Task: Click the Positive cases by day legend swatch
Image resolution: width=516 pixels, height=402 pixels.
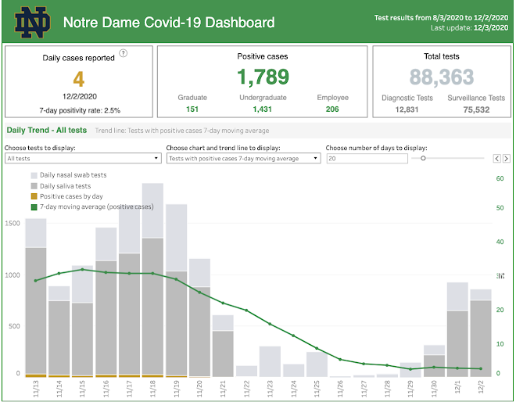Action: tap(34, 196)
